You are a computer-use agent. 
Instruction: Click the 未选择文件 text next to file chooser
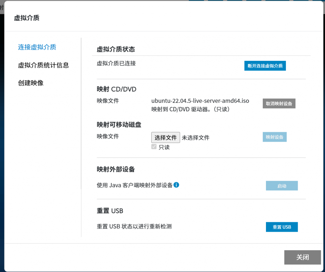coord(196,138)
